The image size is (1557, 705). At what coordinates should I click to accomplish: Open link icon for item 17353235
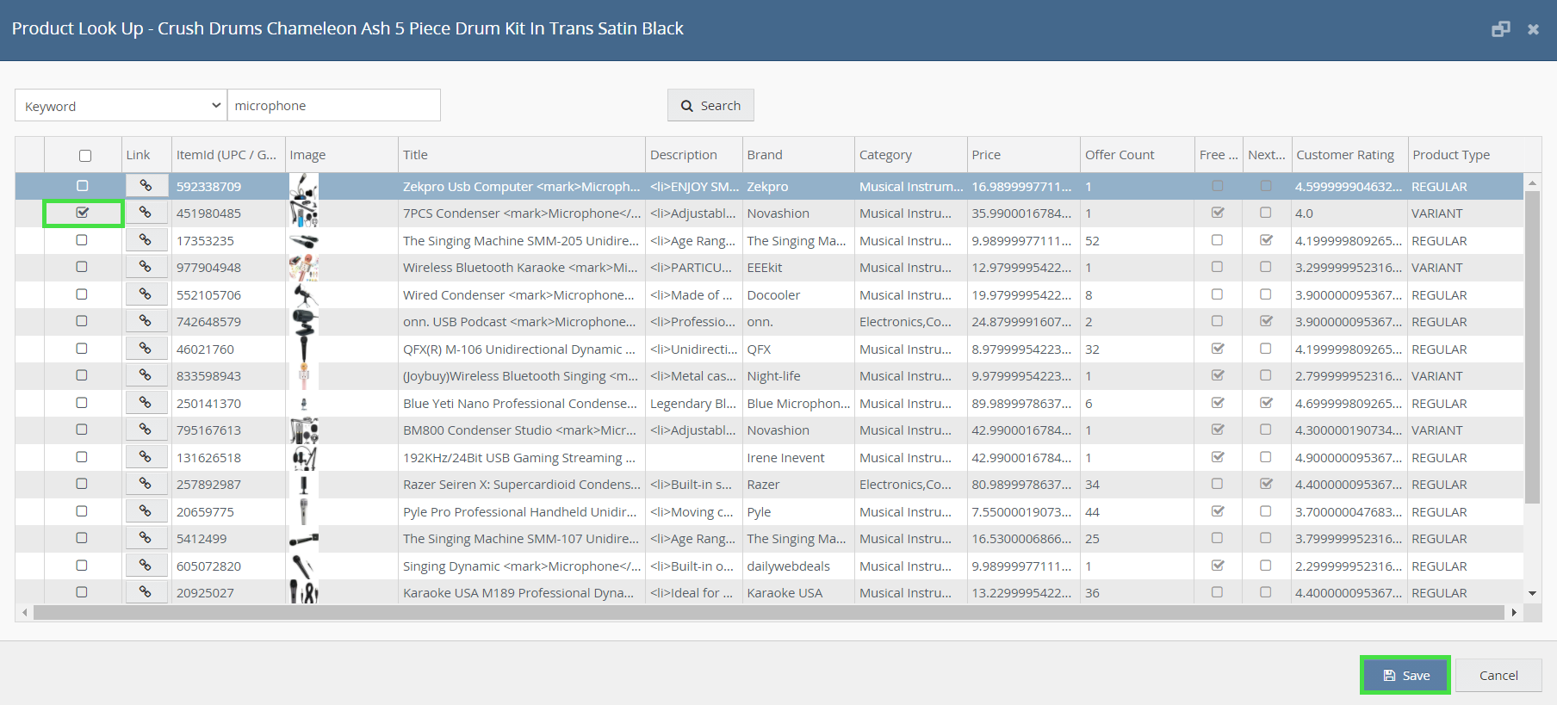[146, 240]
